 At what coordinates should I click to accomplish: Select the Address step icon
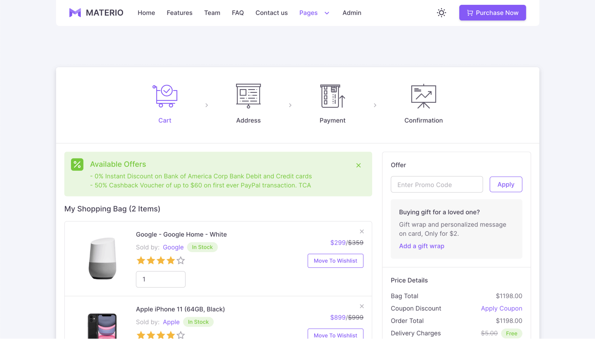pos(248,96)
